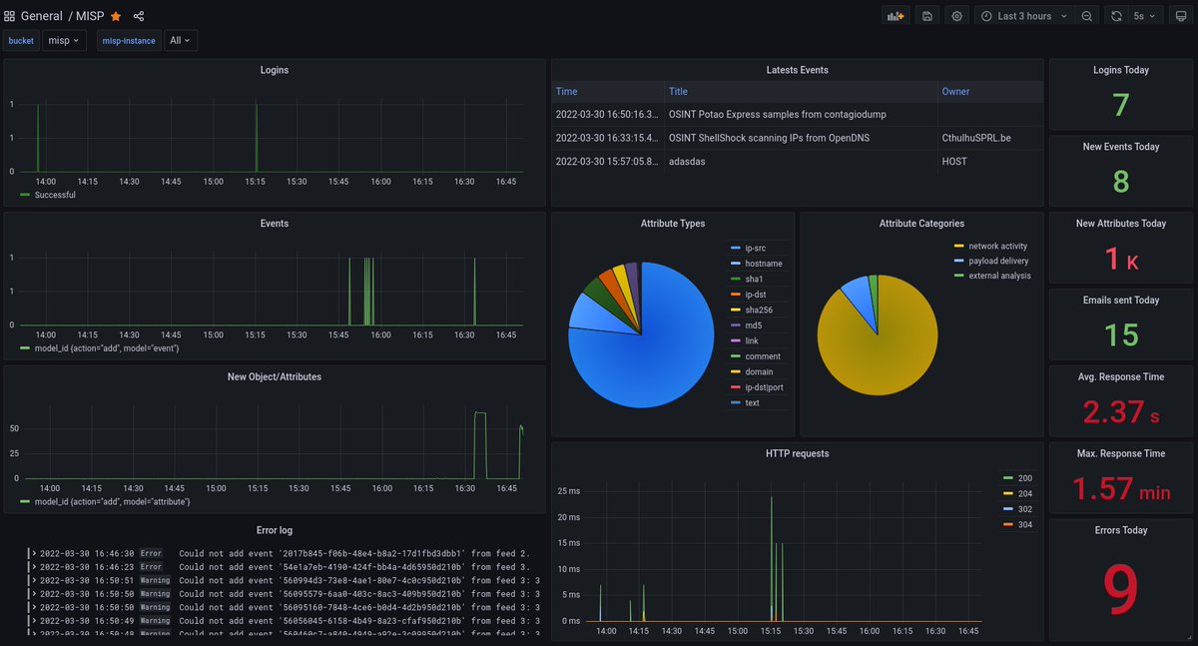Open the HTTP requests panel title
Viewport: 1198px width, 646px height.
tap(797, 453)
